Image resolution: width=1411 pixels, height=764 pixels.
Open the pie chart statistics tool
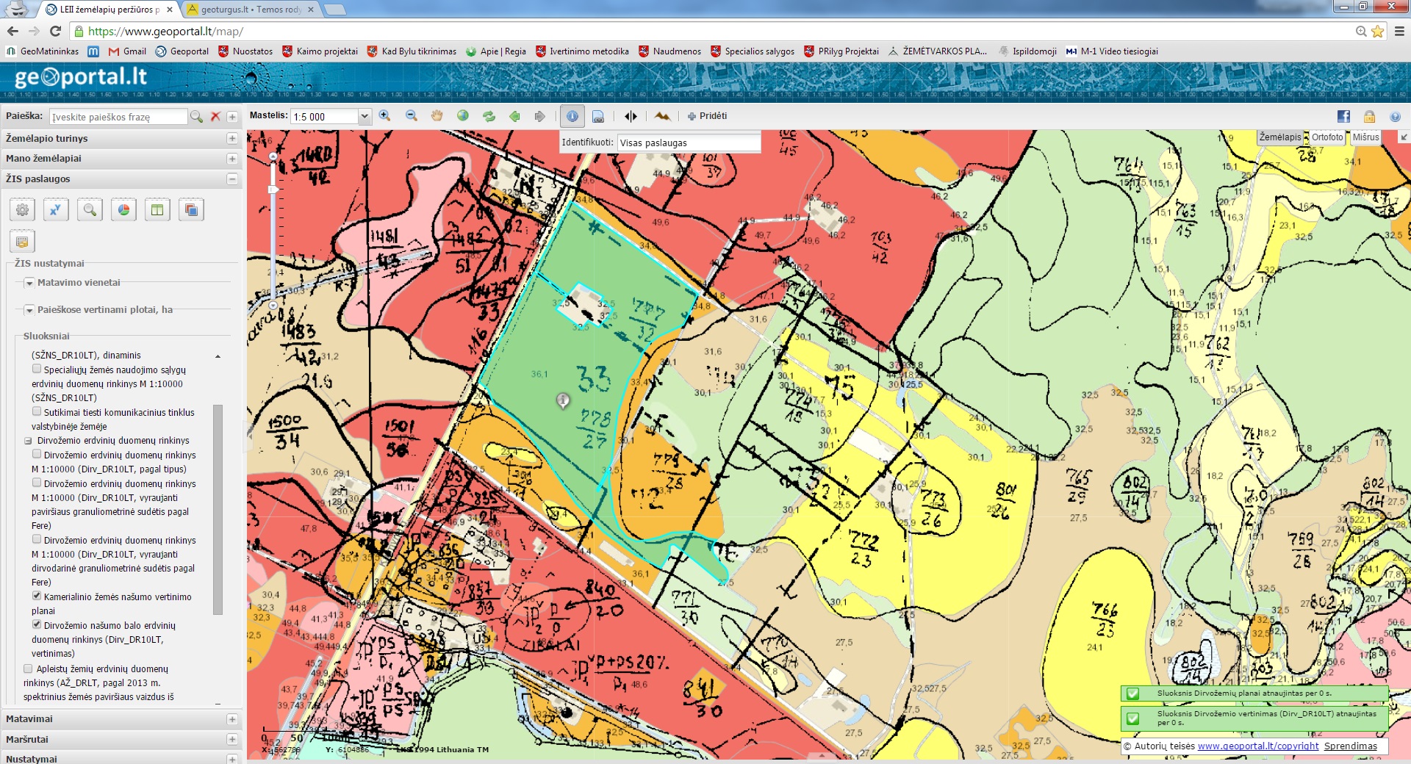tap(123, 210)
